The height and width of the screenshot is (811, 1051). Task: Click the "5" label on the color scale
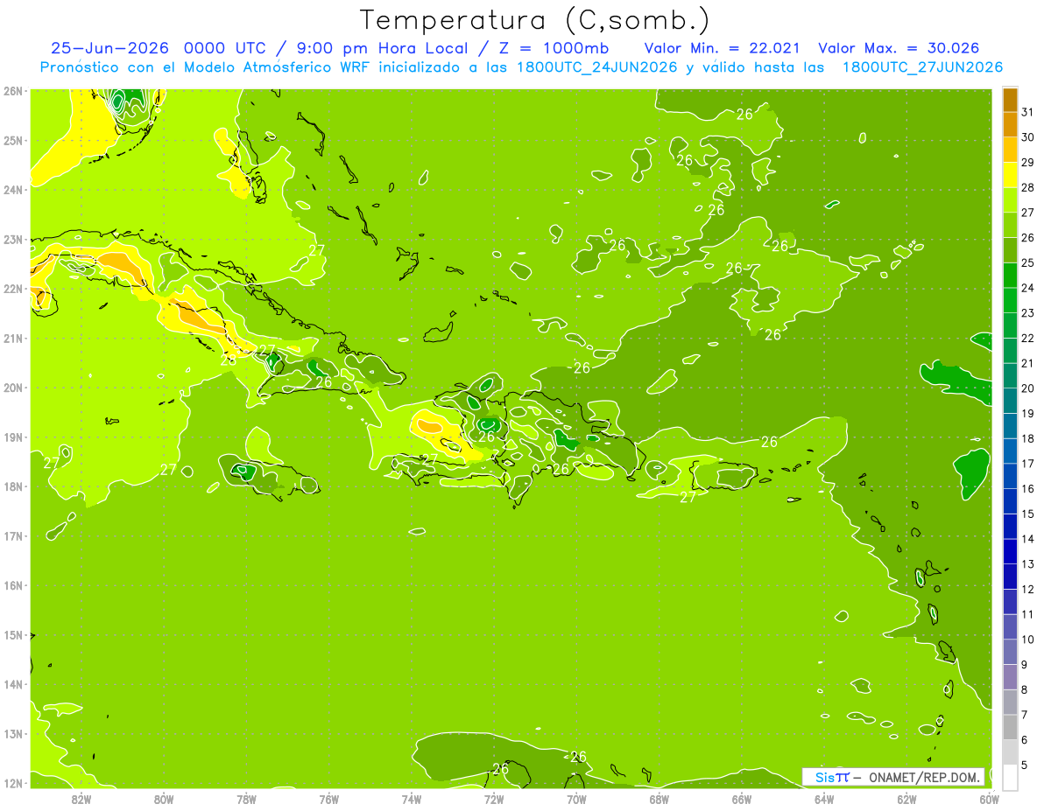click(x=1025, y=766)
